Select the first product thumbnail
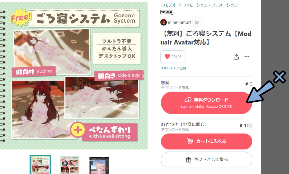 pyautogui.click(x=40, y=165)
